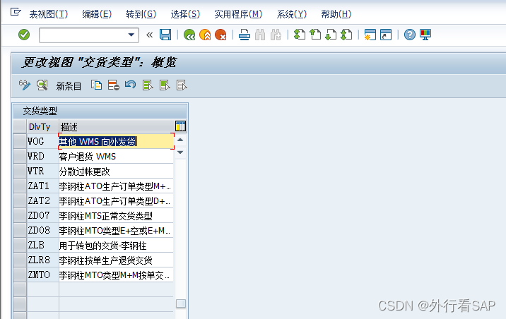
Task: Click description cell 用于转包的交货-李钢柱
Action: pos(116,245)
